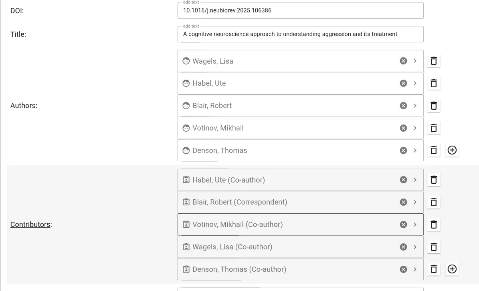Delete the Habel, Ute author row
The image size is (479, 291).
(433, 83)
